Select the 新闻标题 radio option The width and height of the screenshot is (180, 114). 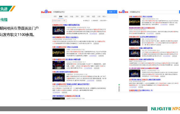tap(94, 21)
